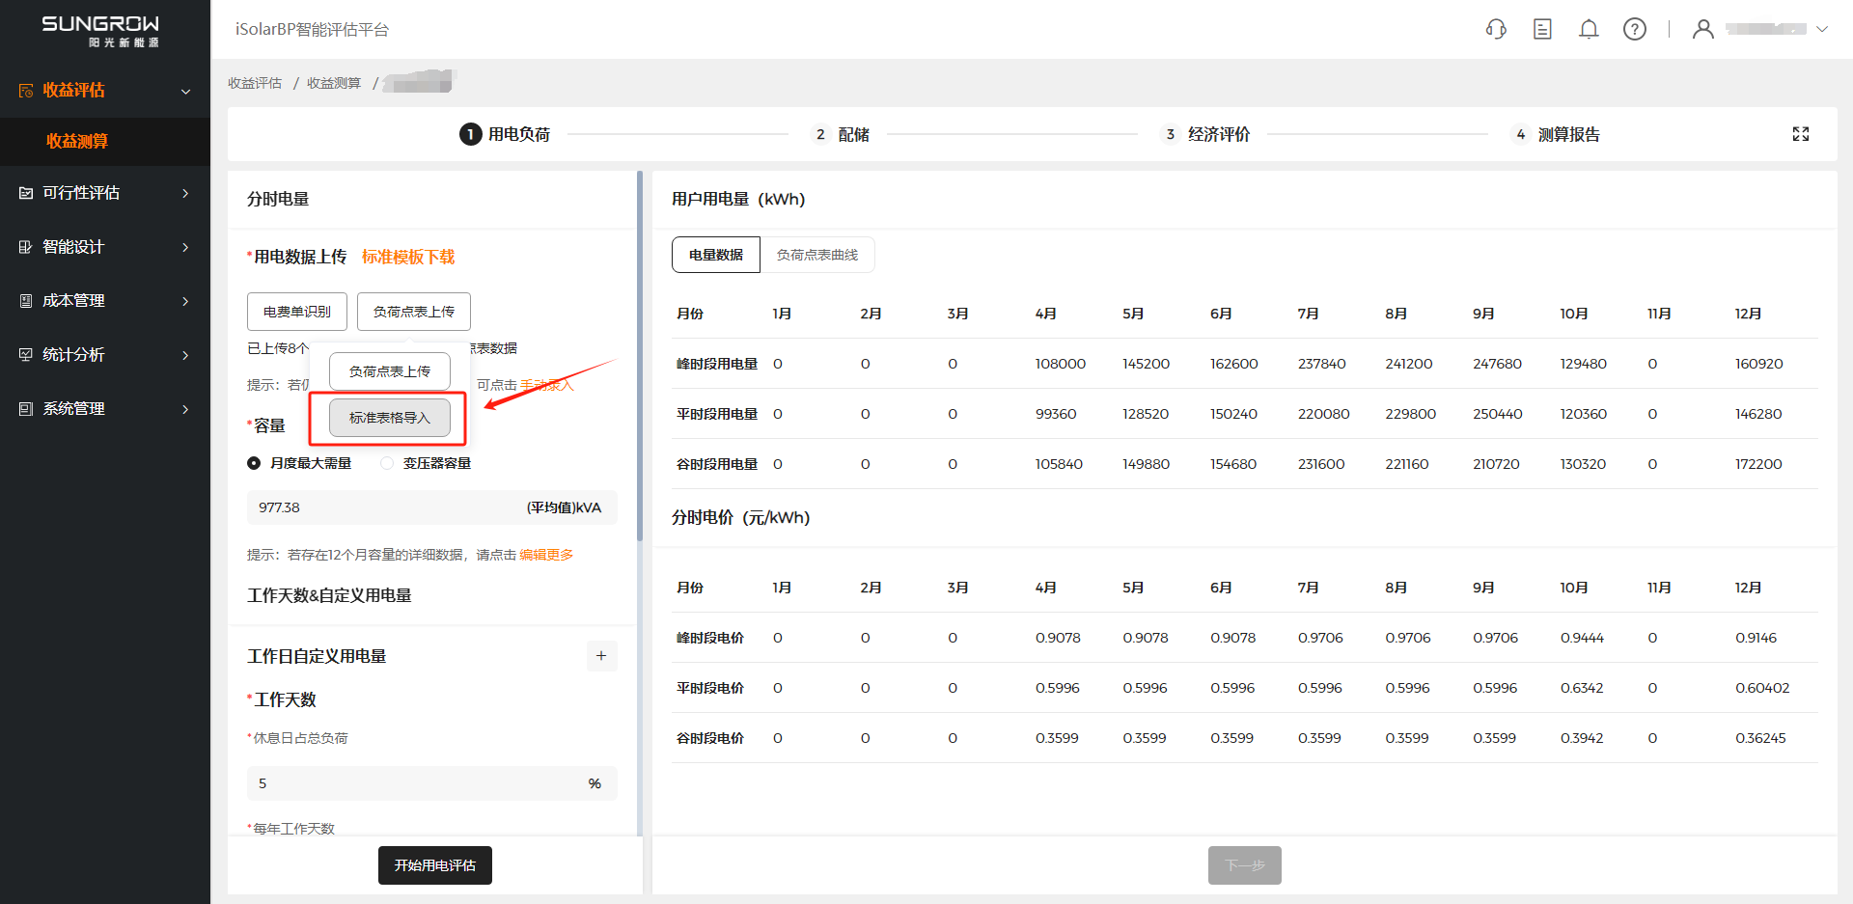Choose 标准表格导入 from the popup menu
Image resolution: width=1853 pixels, height=904 pixels.
390,418
